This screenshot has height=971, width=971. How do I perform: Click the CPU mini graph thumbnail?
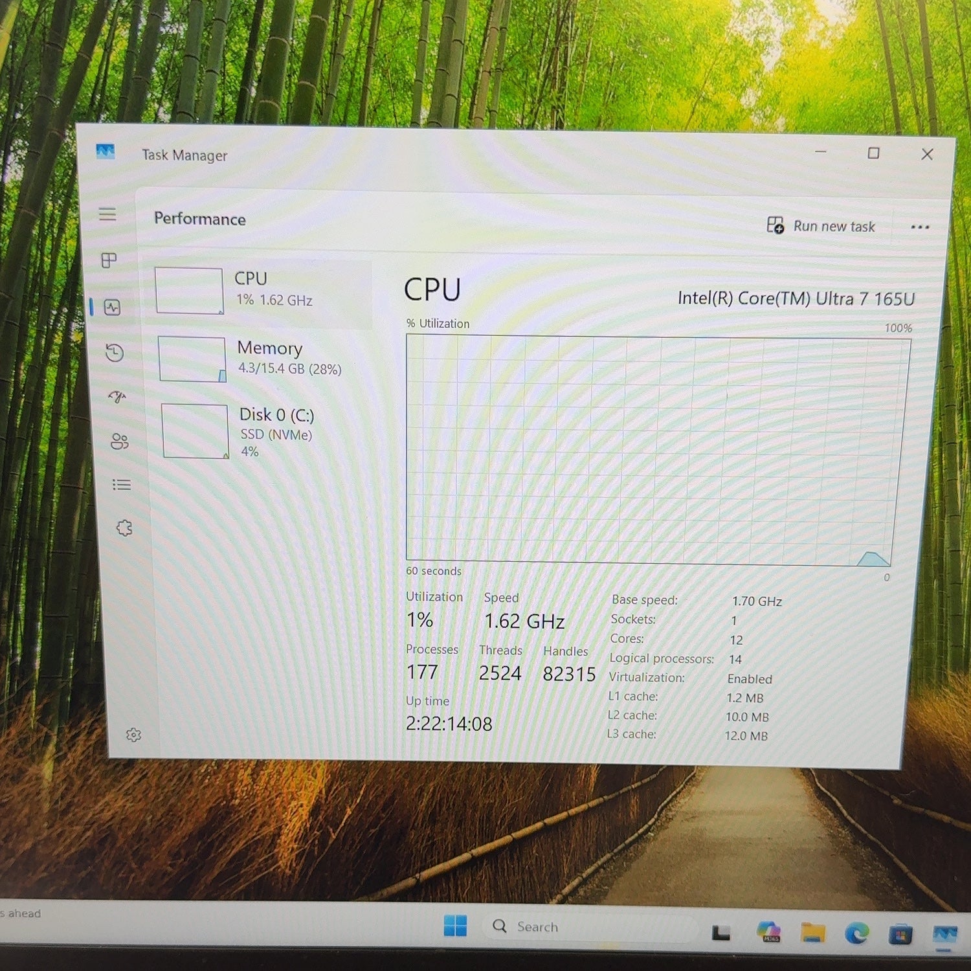tap(190, 291)
